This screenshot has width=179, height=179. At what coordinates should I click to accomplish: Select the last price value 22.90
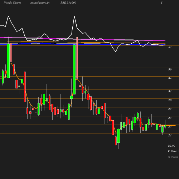point(171,146)
